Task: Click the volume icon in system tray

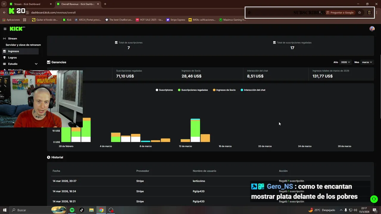Action: (x=355, y=210)
